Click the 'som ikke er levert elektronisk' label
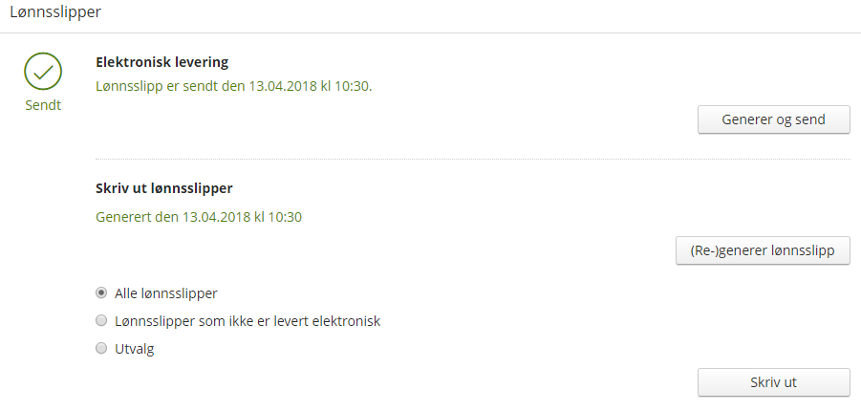 286,321
